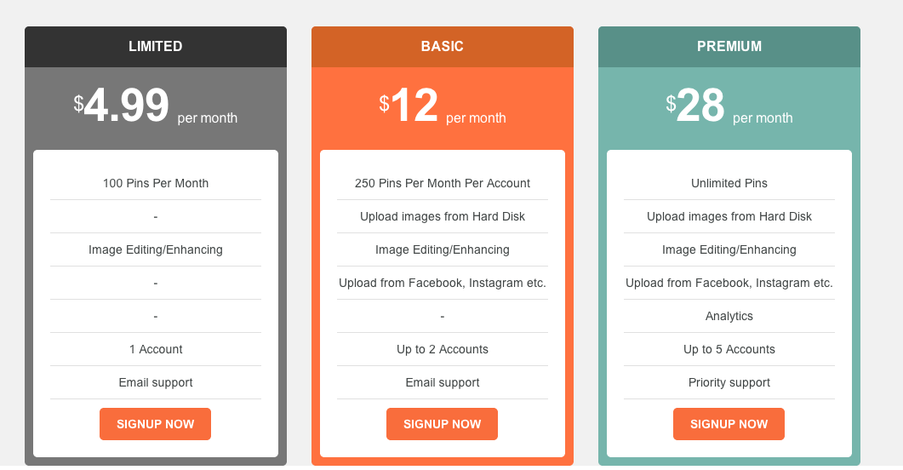Screen dimensions: 903x470
Task: Click the $12 per month price
Action: click(x=443, y=106)
